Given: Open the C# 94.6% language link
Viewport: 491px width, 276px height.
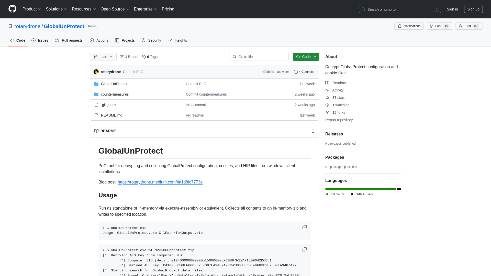Looking at the screenshot, I should click(x=336, y=194).
